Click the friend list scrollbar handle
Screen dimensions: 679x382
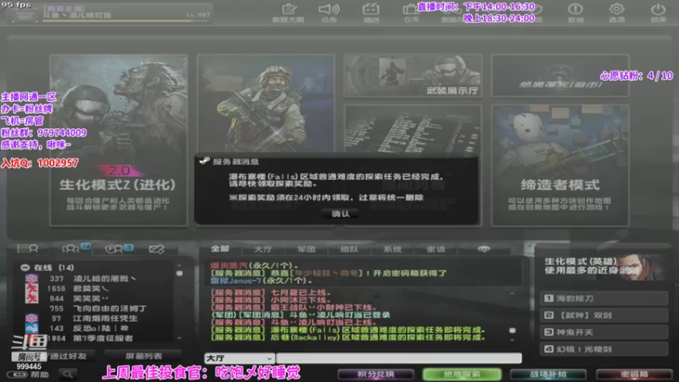pyautogui.click(x=179, y=273)
